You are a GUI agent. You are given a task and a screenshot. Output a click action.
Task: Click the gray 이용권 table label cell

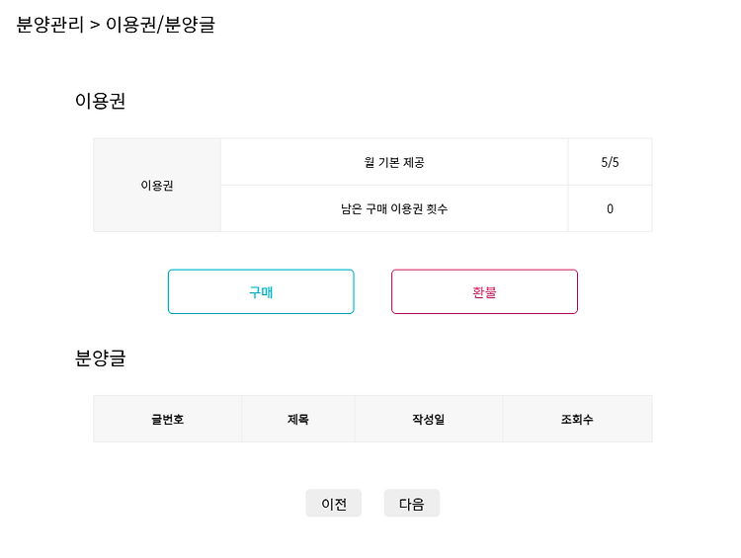[157, 186]
